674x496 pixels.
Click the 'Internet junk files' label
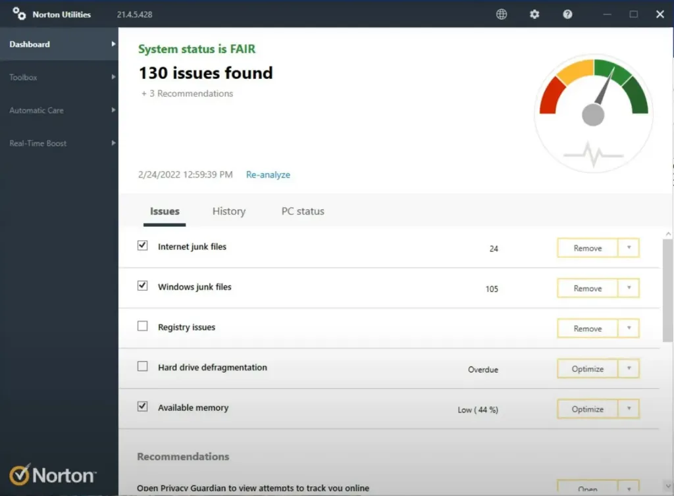click(192, 247)
